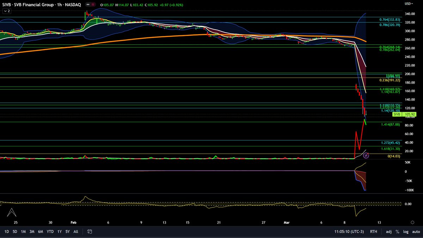Open the 11:05:10 (UTC-3) timezone menu

coord(349,232)
